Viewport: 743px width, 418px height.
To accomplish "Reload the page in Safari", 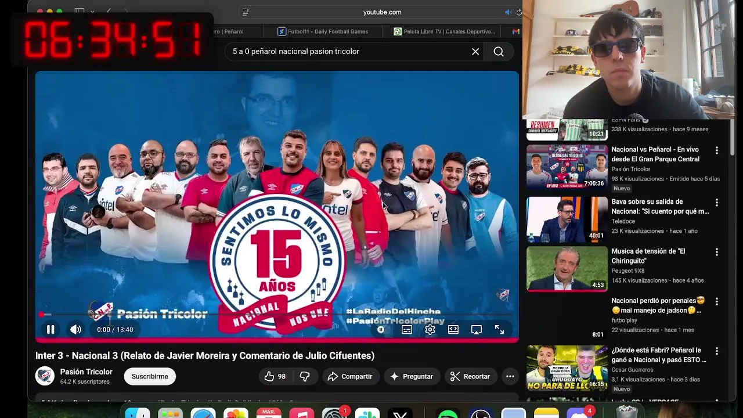I will 518,12.
